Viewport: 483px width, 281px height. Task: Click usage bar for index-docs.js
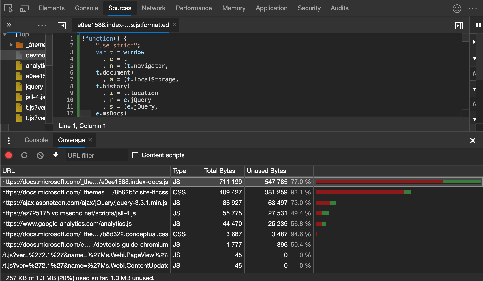pyautogui.click(x=398, y=182)
